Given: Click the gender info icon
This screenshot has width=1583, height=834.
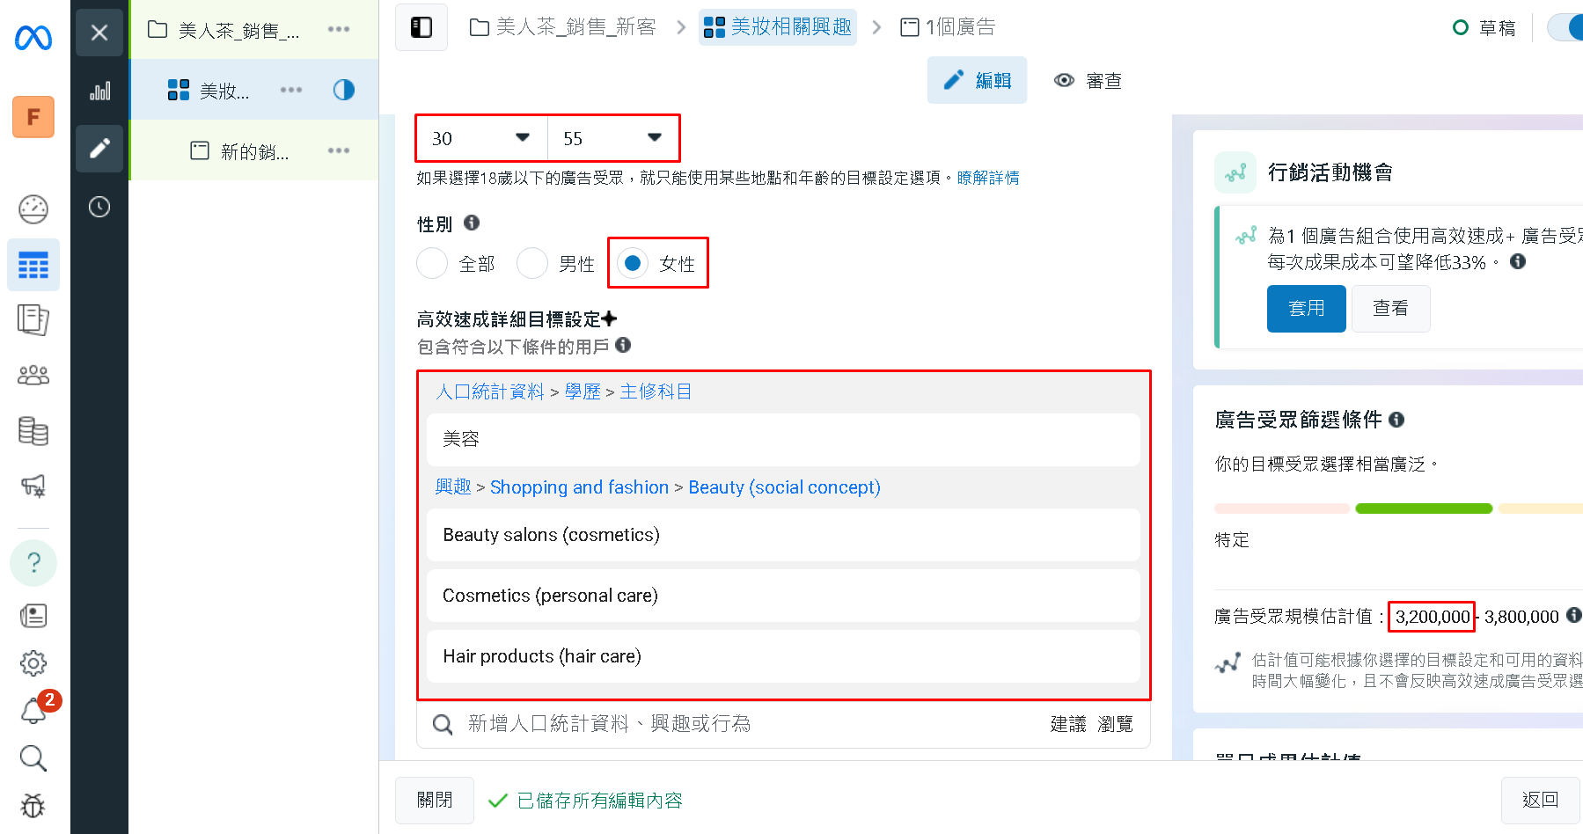Looking at the screenshot, I should tap(472, 223).
